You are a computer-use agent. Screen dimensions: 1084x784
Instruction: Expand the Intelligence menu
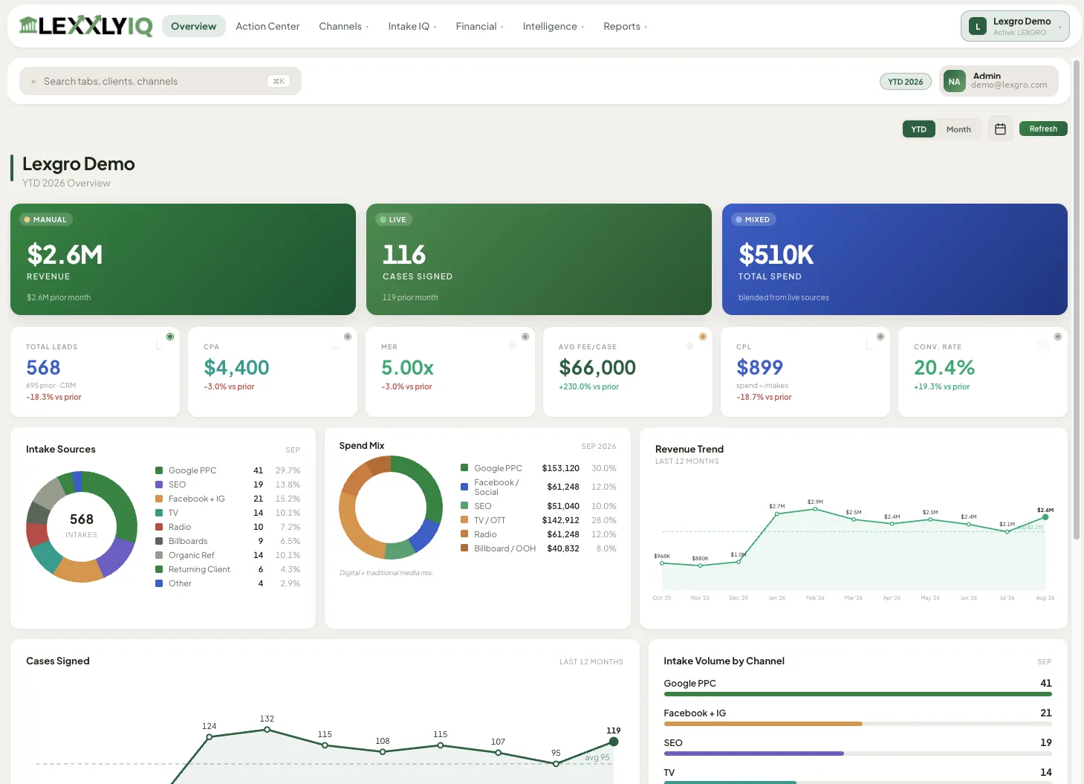(x=553, y=26)
